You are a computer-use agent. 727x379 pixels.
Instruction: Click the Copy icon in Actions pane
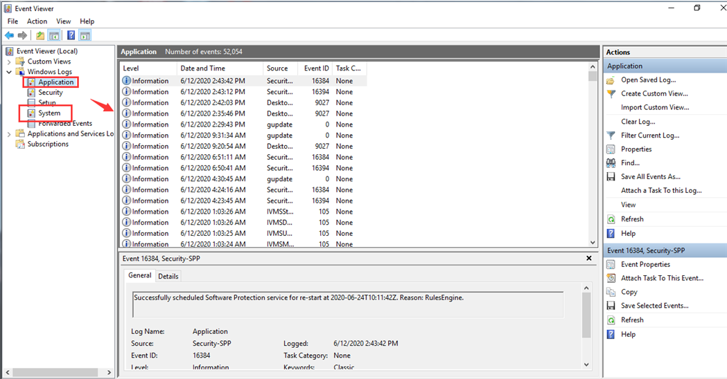click(x=611, y=292)
